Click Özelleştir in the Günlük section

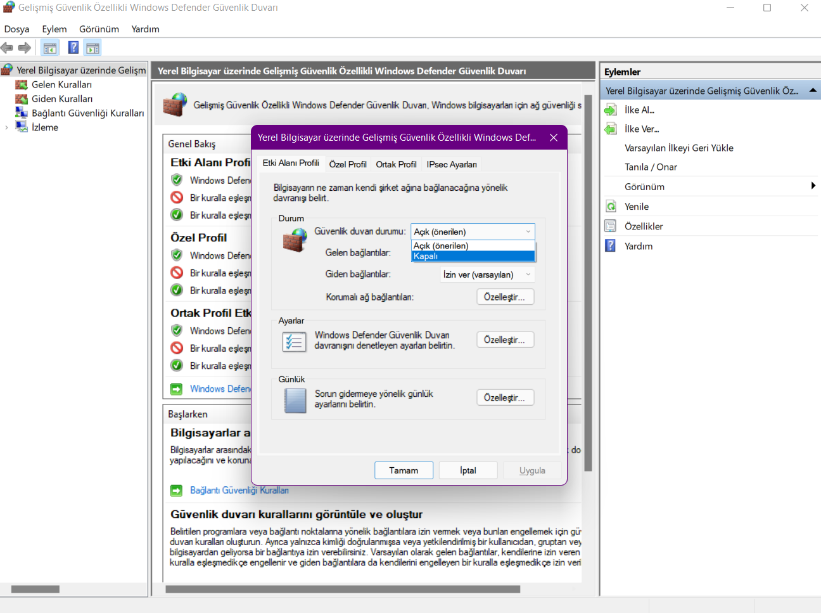[x=505, y=397]
